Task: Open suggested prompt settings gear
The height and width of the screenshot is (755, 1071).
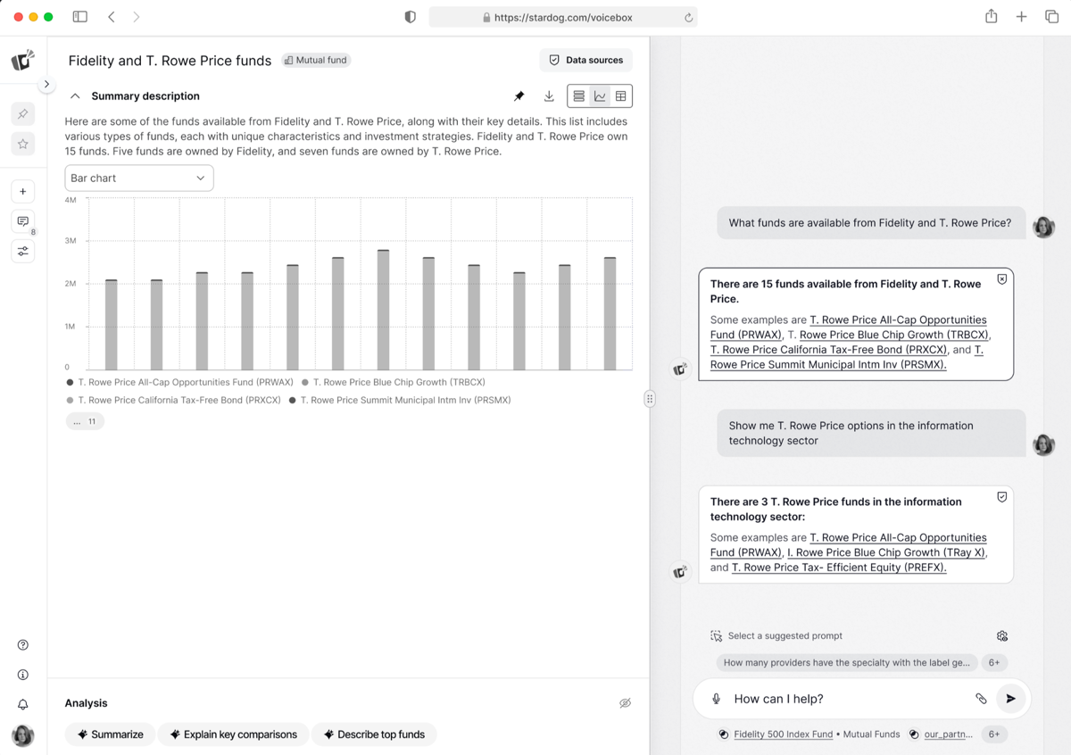Action: (1002, 636)
